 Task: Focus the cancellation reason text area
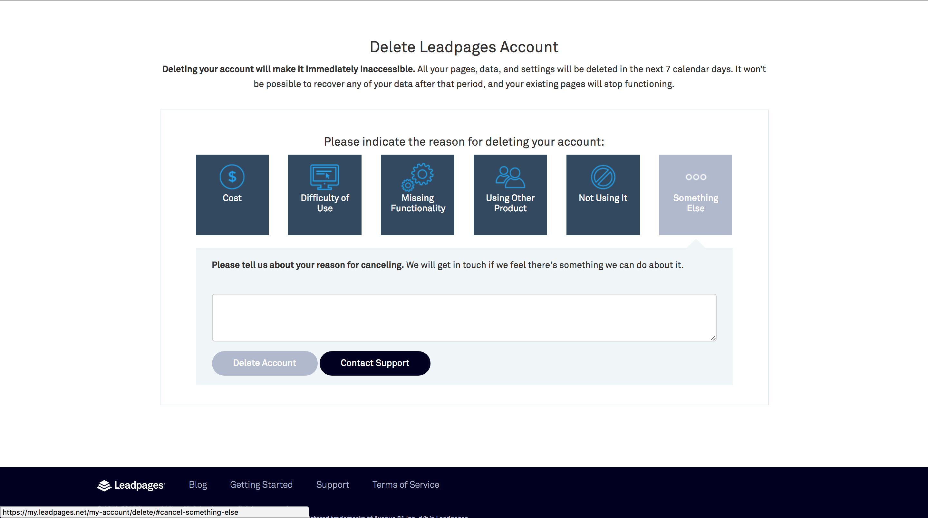click(x=464, y=317)
